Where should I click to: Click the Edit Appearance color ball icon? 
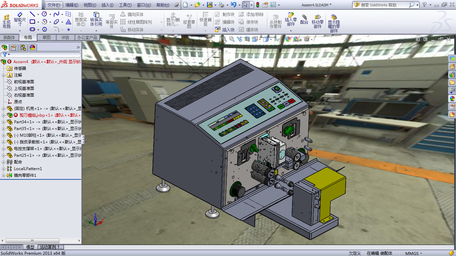tap(288, 39)
